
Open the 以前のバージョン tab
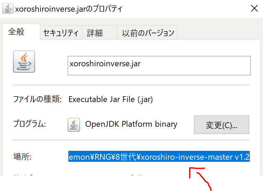pos(147,33)
